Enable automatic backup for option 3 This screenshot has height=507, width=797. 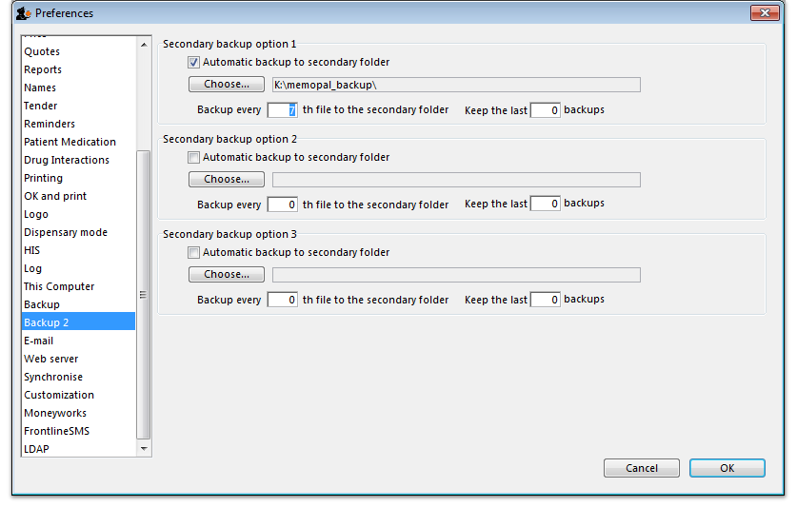pyautogui.click(x=194, y=253)
